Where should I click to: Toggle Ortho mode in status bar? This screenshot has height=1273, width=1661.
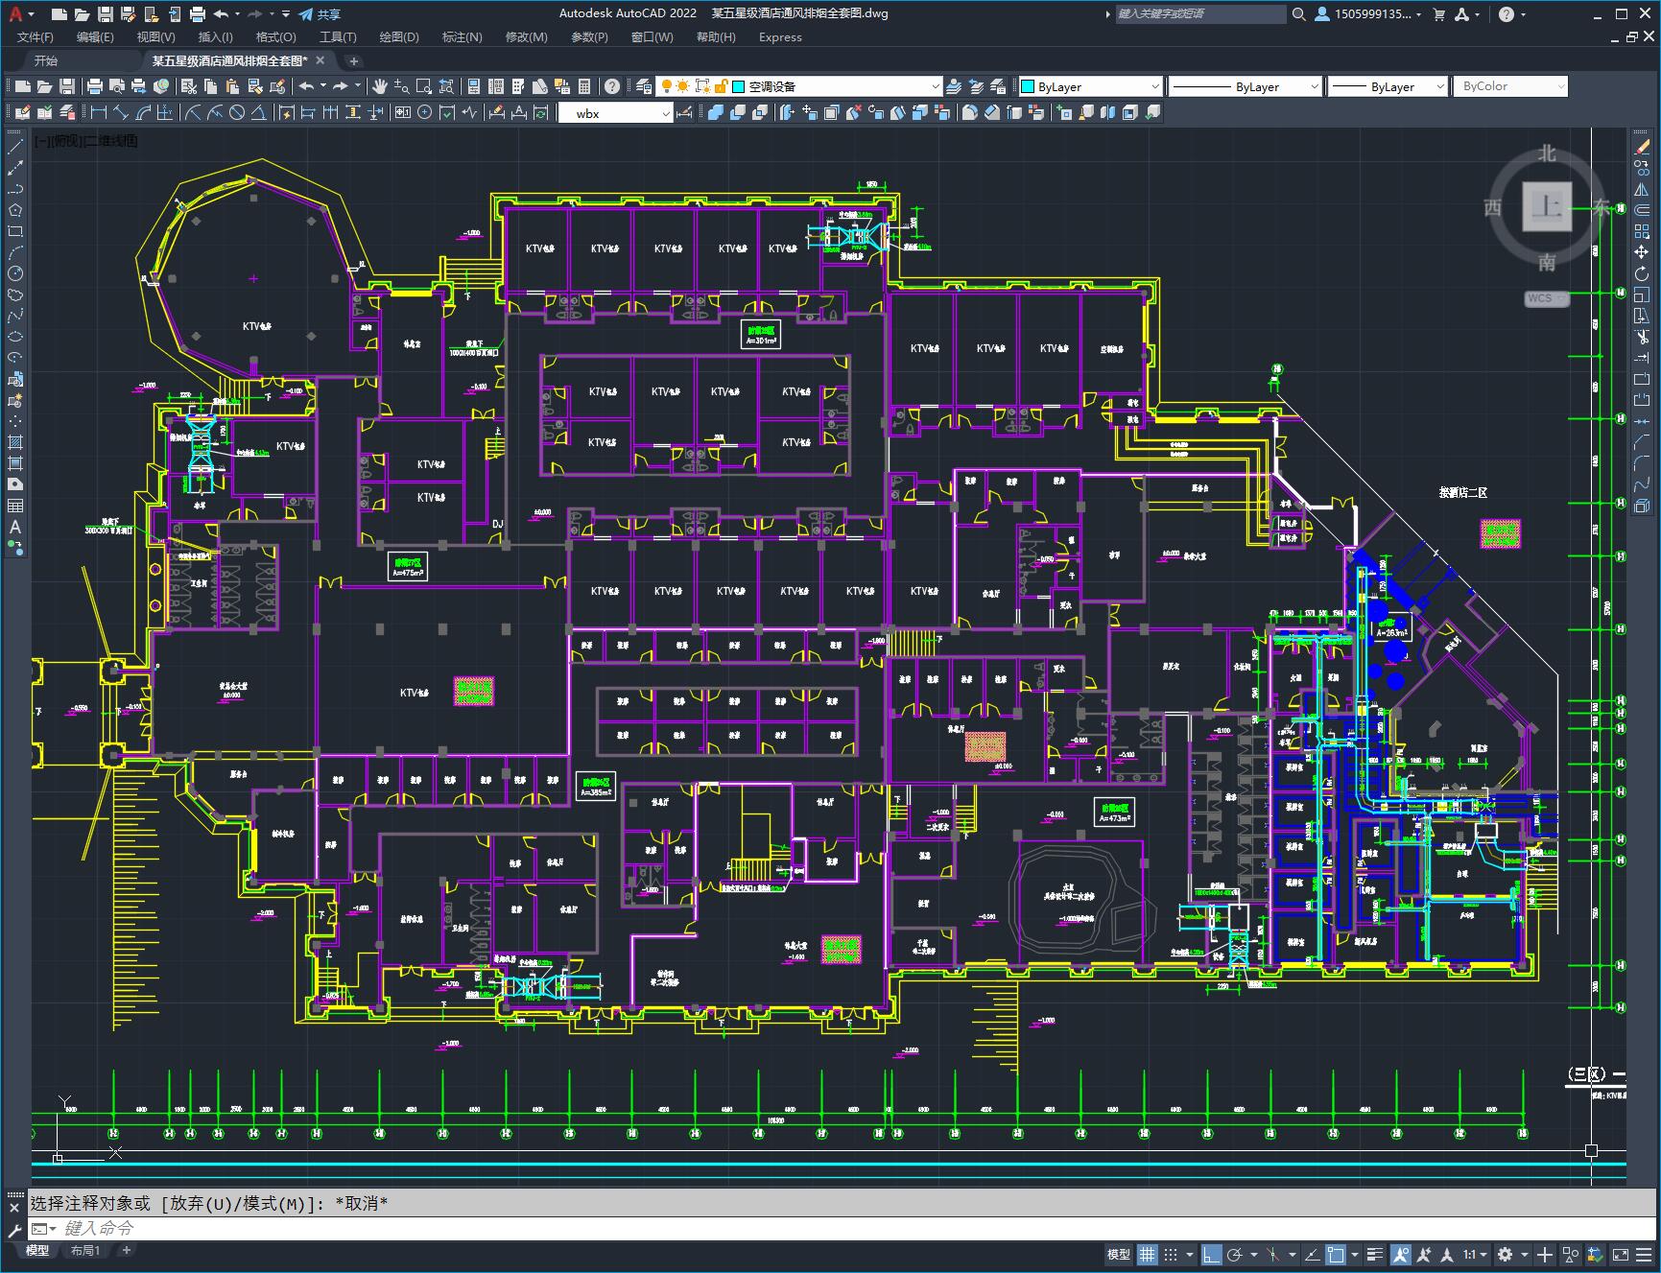coord(1212,1254)
